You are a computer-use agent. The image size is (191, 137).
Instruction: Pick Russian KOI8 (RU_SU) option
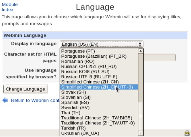coord(99,72)
